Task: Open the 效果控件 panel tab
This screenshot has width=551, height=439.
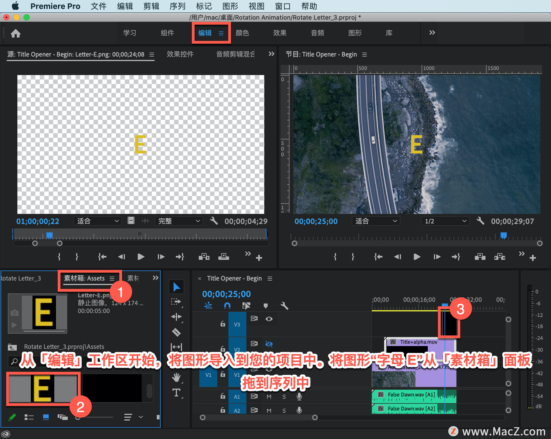Action: pos(180,54)
